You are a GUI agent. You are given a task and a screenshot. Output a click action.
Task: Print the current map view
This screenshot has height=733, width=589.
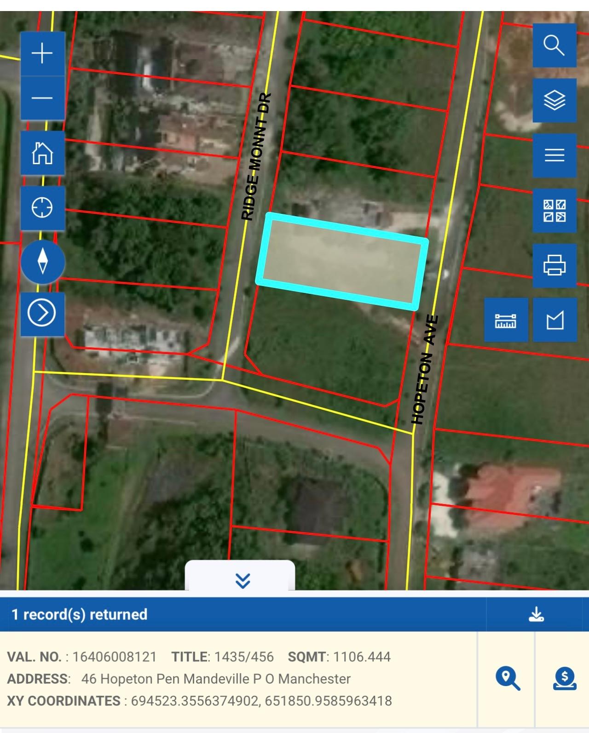554,265
